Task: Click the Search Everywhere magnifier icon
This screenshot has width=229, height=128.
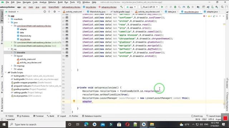Action: pos(222,7)
